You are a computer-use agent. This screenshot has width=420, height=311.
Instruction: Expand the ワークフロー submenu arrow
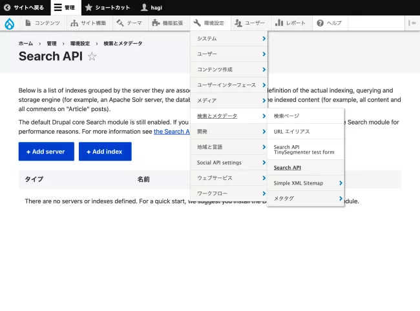point(264,194)
